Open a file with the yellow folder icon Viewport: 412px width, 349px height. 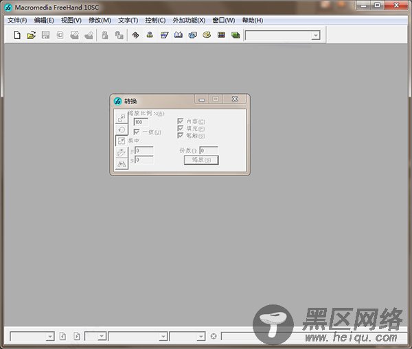(x=32, y=35)
